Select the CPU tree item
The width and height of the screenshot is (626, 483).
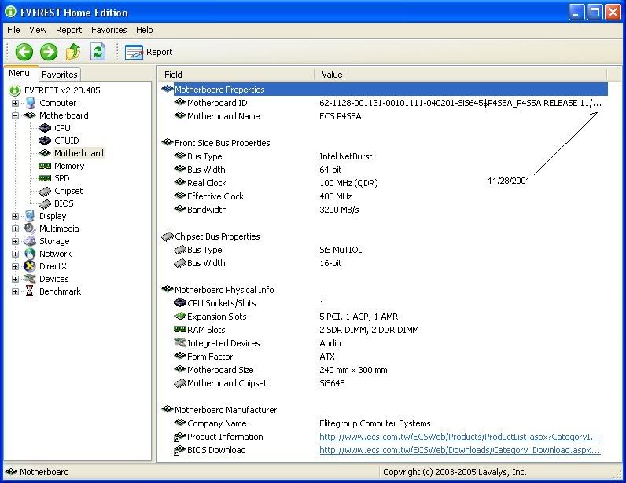(x=62, y=128)
